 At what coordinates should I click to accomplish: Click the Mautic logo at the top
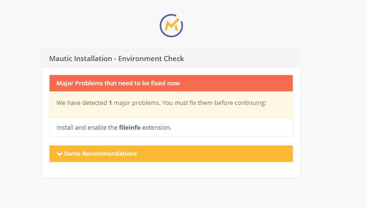171,25
